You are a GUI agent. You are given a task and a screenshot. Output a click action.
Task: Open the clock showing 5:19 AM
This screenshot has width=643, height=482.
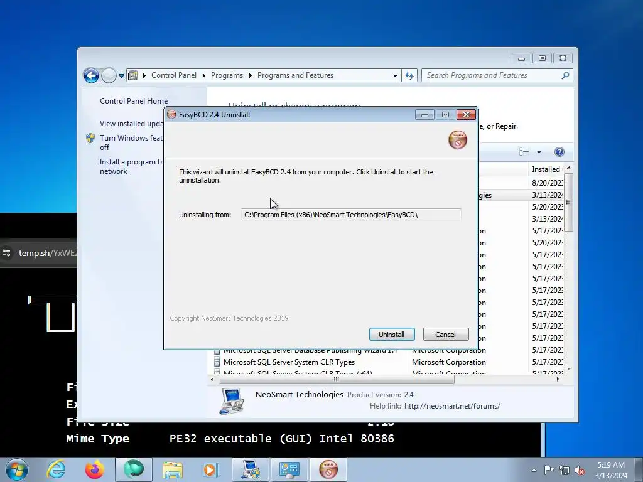[611, 469]
